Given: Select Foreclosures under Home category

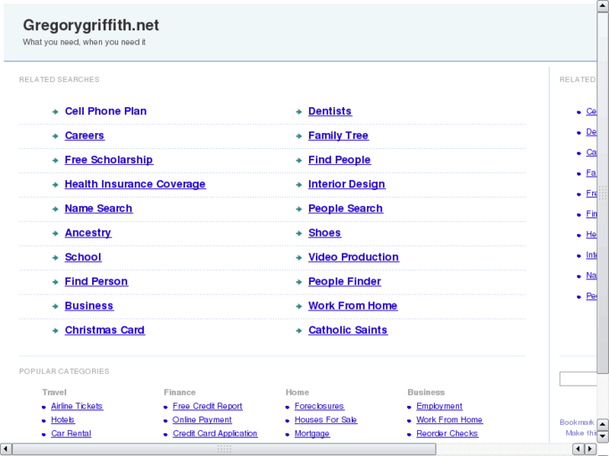Looking at the screenshot, I should [319, 406].
